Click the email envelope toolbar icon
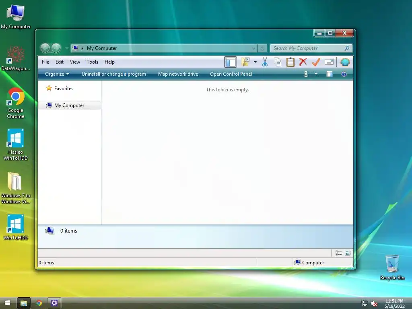The image size is (412, 309). pos(329,62)
